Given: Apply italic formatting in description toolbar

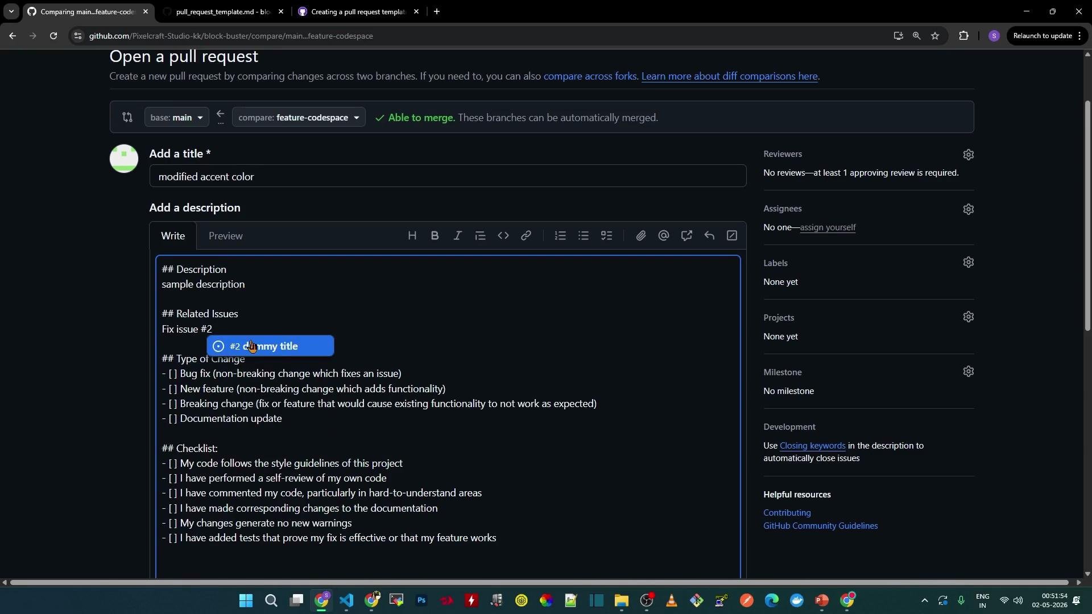Looking at the screenshot, I should [458, 236].
